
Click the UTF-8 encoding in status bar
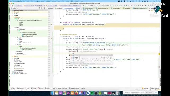pos(143,90)
